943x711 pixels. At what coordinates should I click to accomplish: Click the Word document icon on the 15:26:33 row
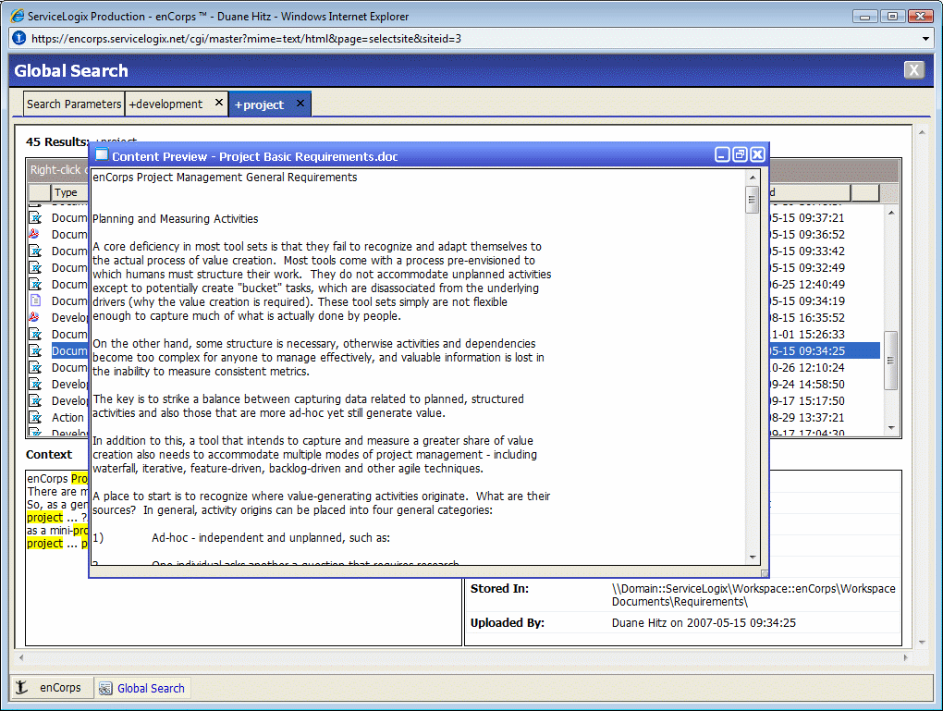[36, 334]
